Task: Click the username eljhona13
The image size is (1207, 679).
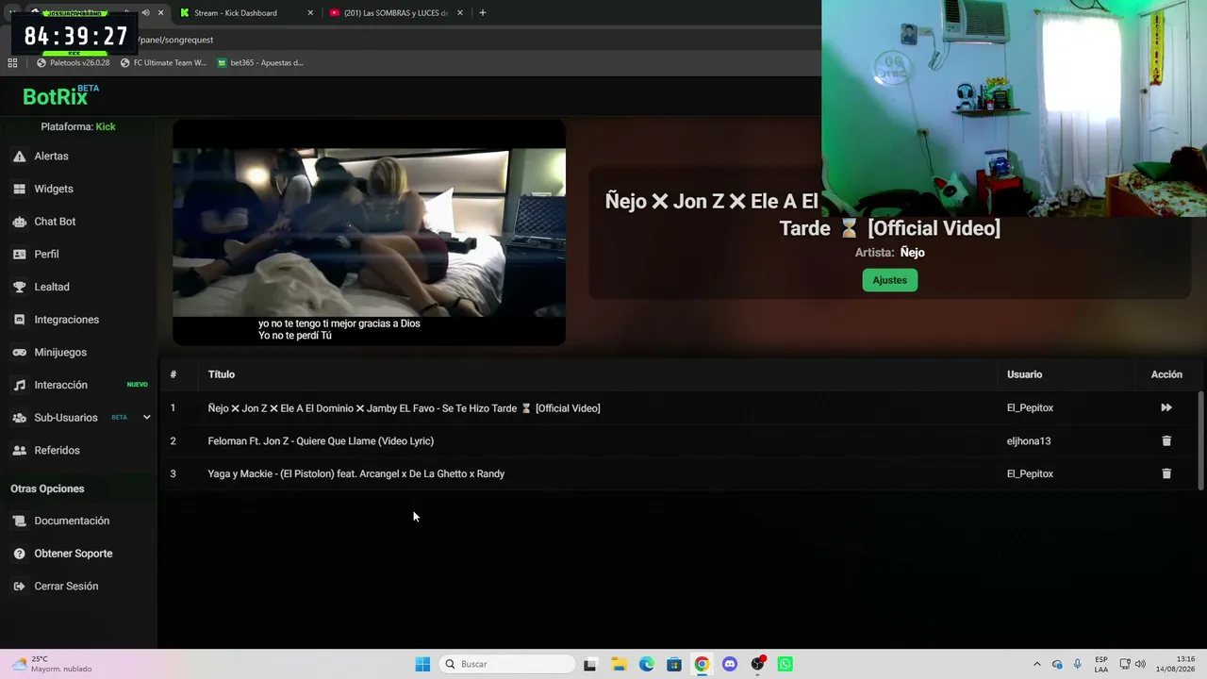Action: point(1029,441)
